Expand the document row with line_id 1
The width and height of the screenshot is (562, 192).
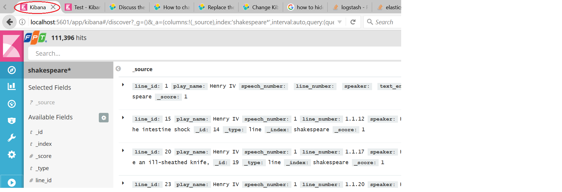(x=123, y=85)
